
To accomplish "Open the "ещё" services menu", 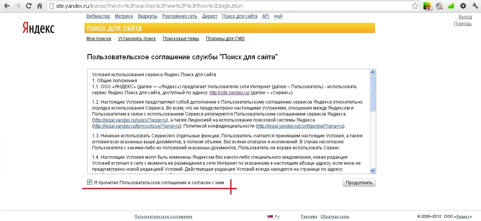I will point(278,16).
